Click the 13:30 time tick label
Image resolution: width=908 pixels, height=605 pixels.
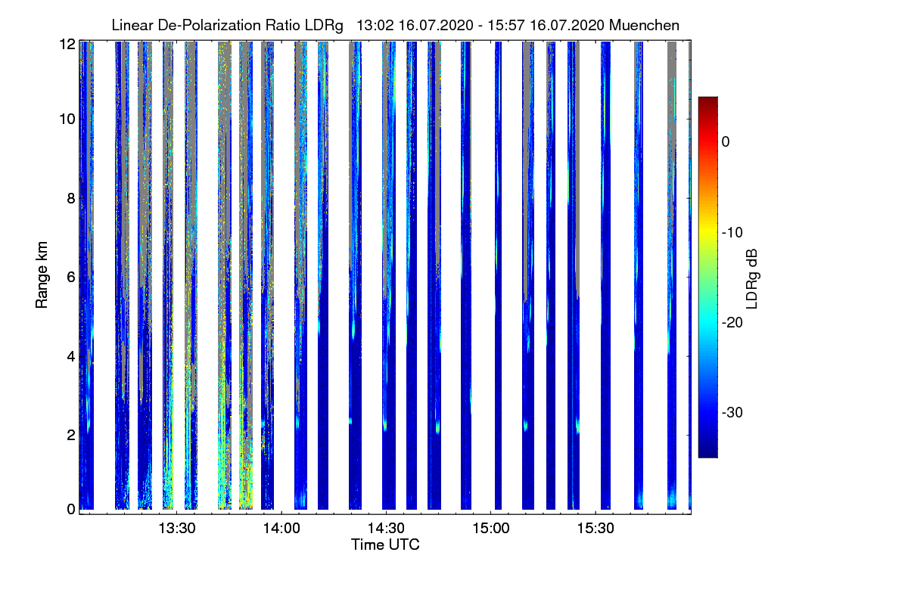click(176, 529)
